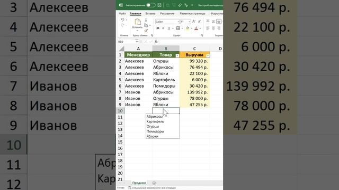Viewport: 339px width, 190px height.
Task: Choose Помидоры from the dropdown list
Action: click(163, 131)
